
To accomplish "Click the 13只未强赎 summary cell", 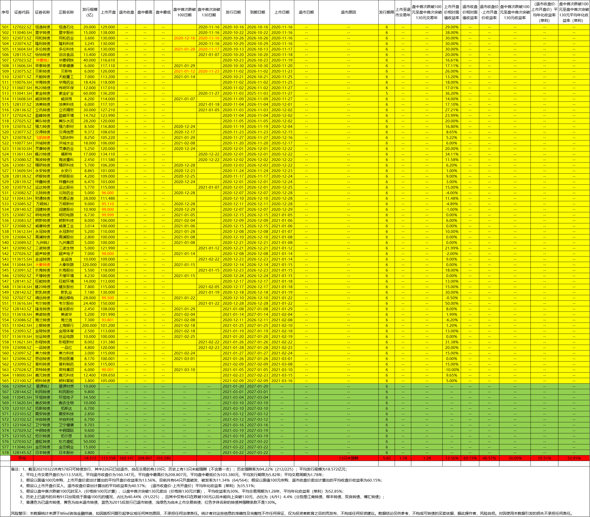I will [348, 458].
